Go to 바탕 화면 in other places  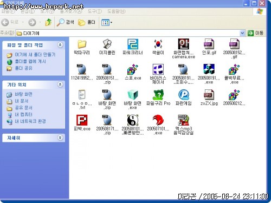point(23,94)
